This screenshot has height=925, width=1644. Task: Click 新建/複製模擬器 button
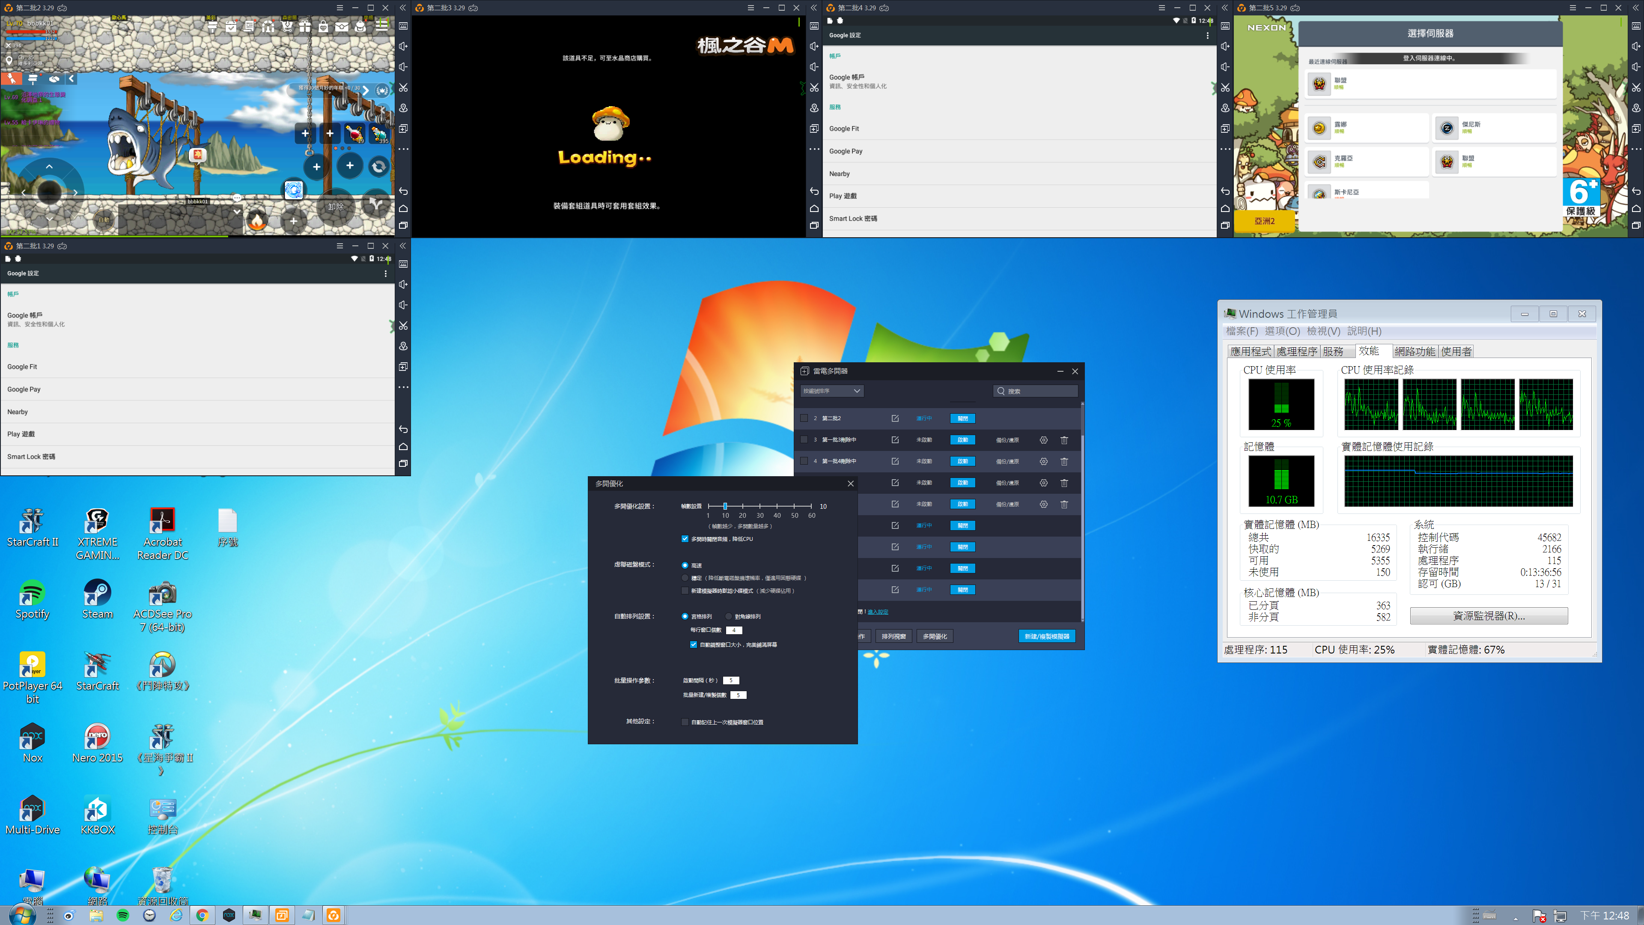coord(1047,636)
